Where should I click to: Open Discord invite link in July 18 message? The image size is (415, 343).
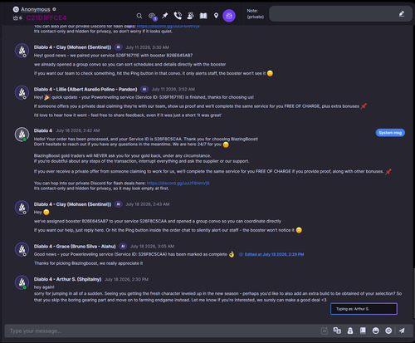click(x=178, y=183)
